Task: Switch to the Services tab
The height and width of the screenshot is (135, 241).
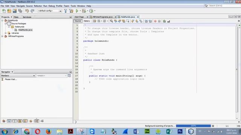Action: point(27,17)
